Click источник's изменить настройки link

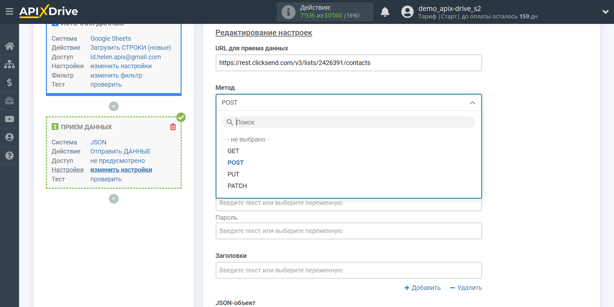pos(121,66)
